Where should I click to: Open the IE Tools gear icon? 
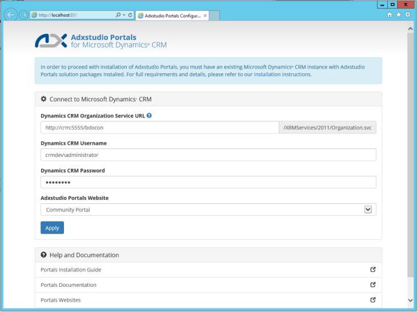pos(408,15)
